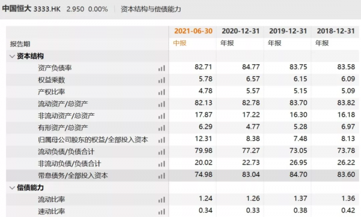Click the 产权比率 row label
The height and width of the screenshot is (217, 361).
click(x=51, y=92)
